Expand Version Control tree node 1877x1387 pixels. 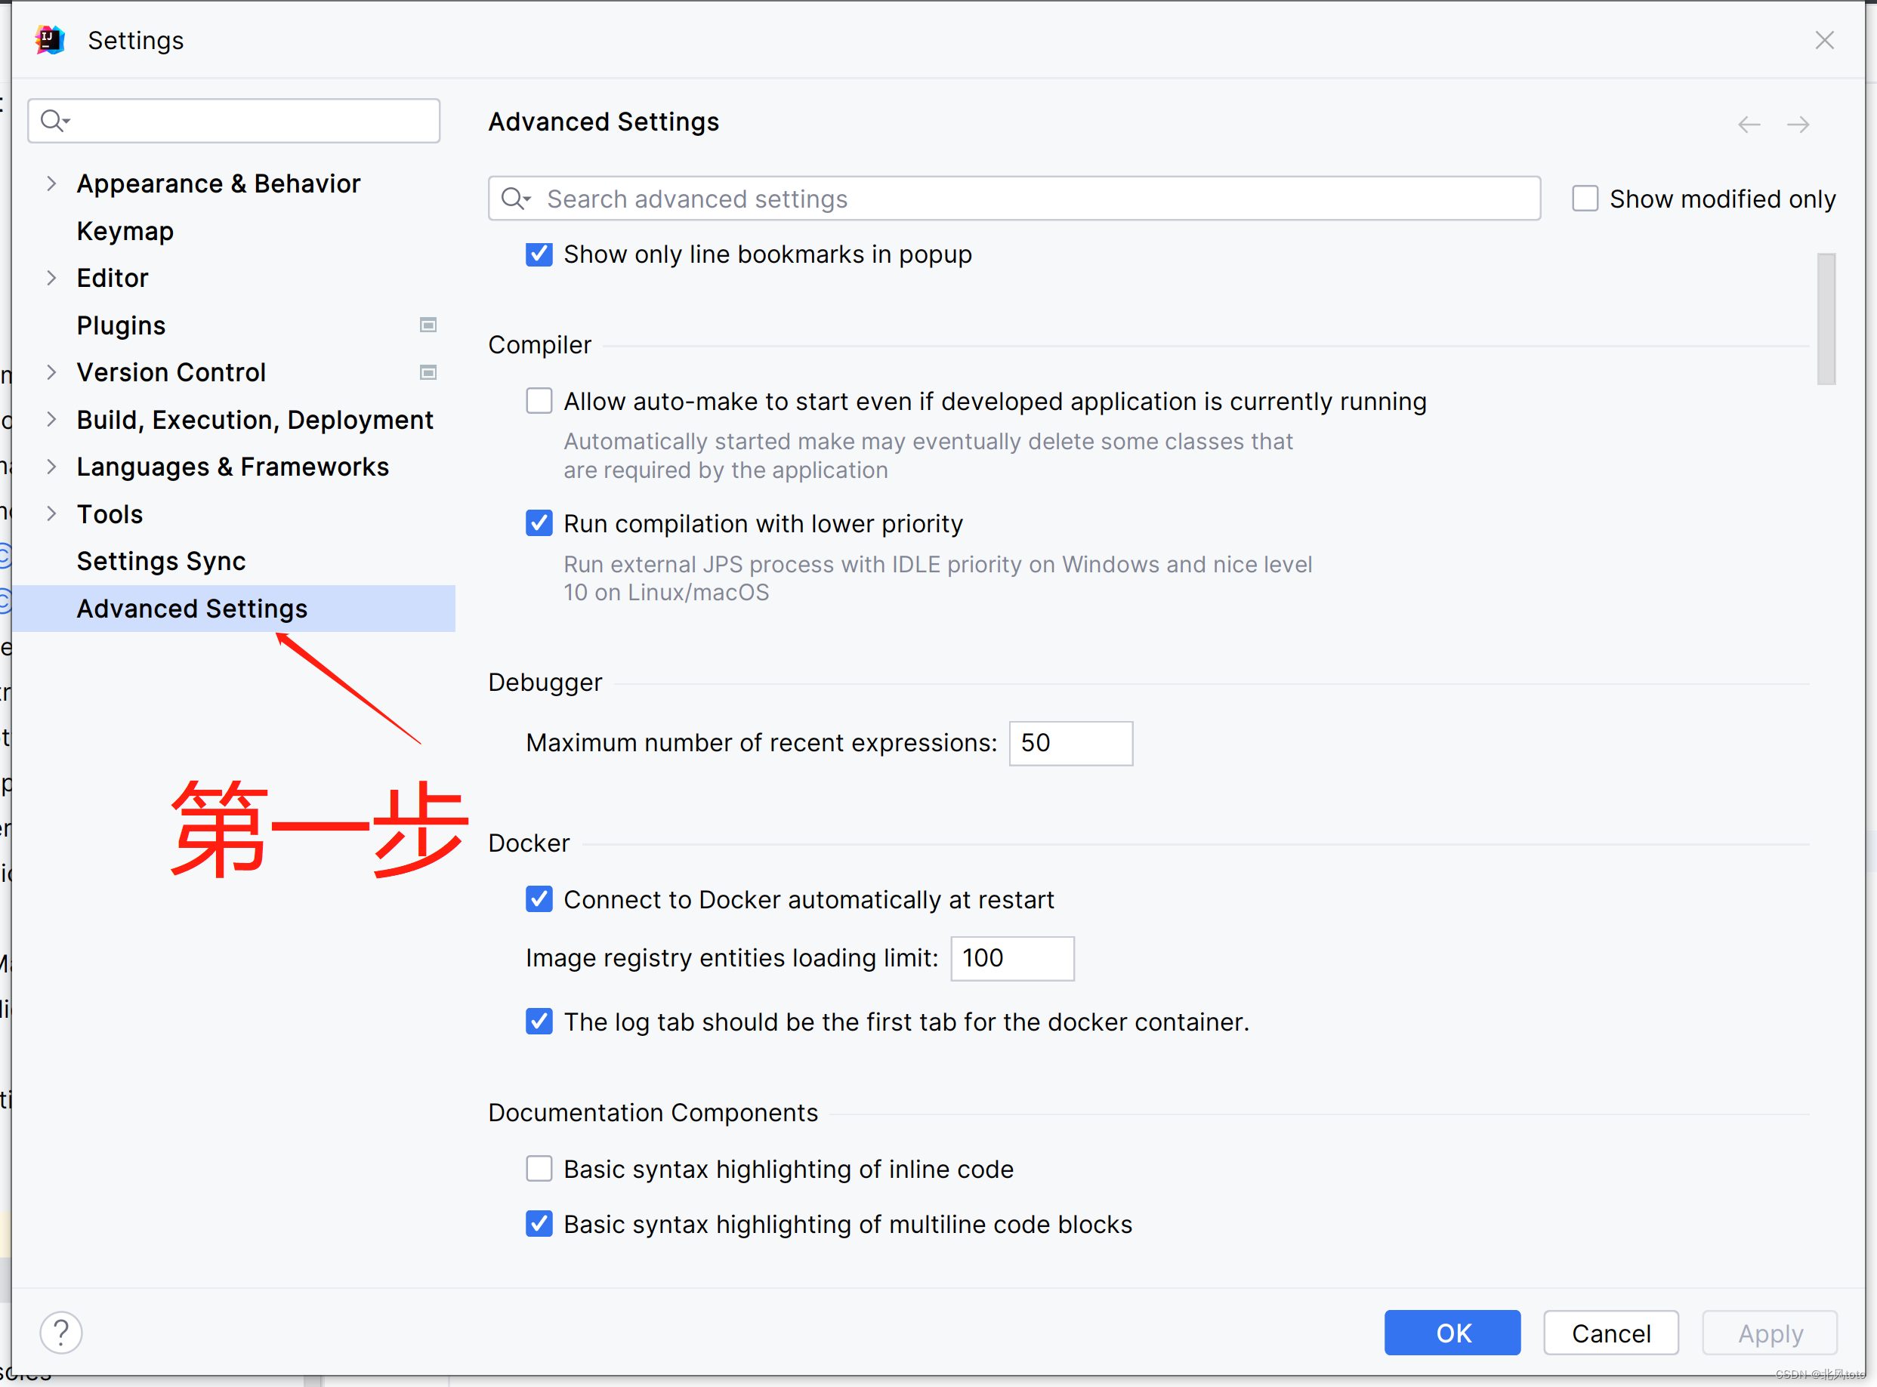coord(51,372)
